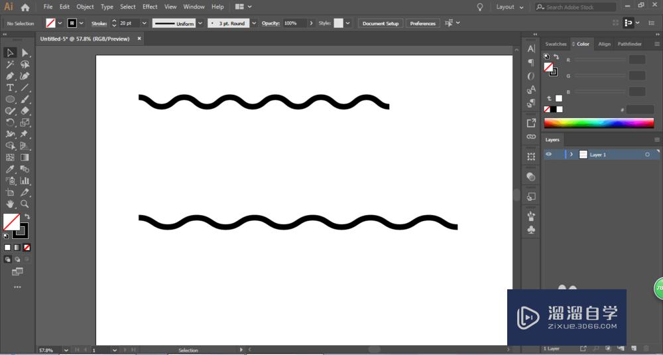
Task: Open the Object menu
Action: 85,7
